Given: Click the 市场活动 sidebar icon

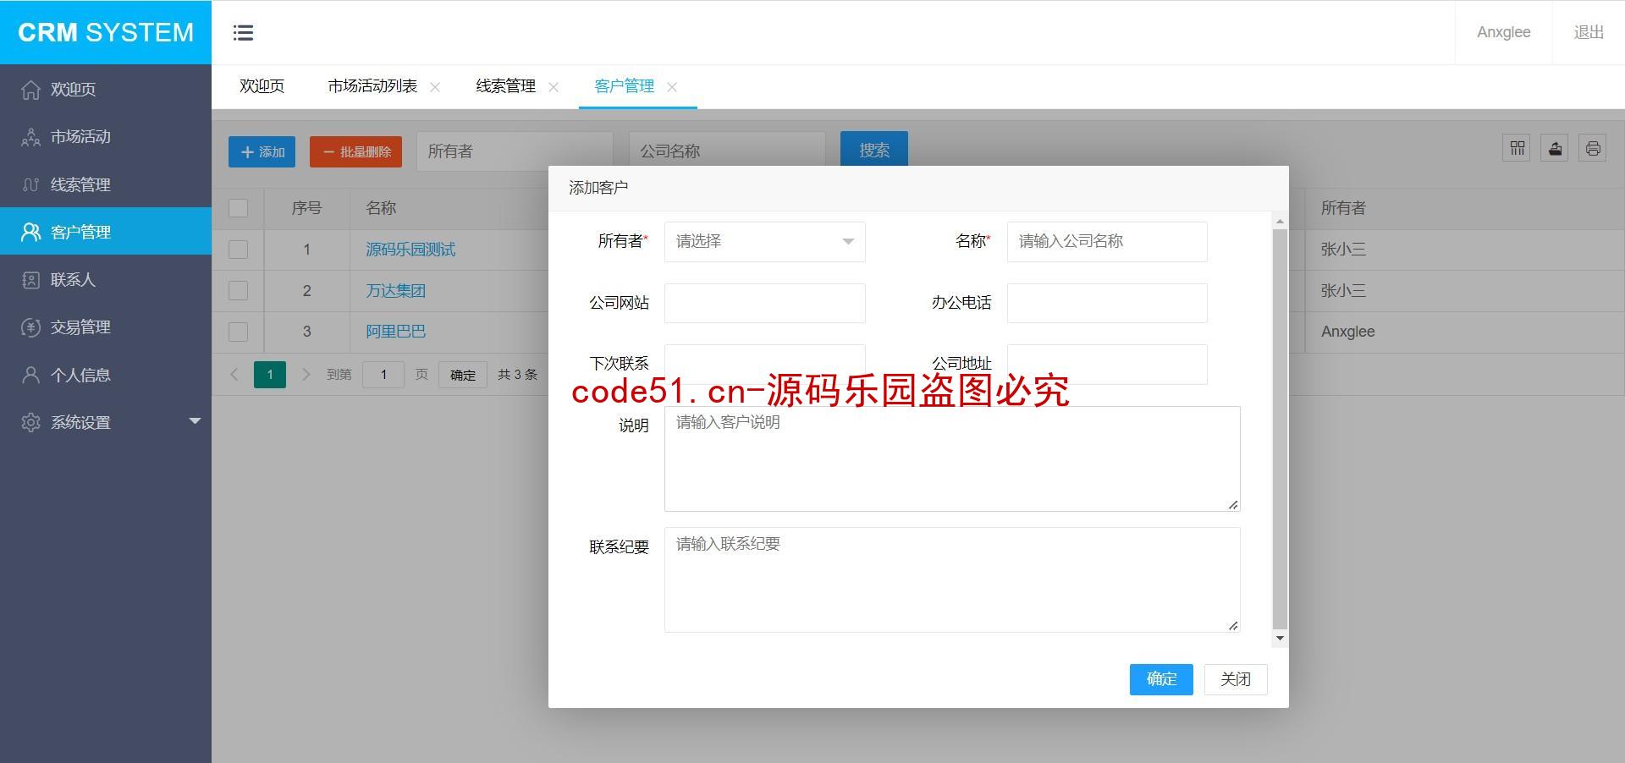Looking at the screenshot, I should (x=30, y=137).
